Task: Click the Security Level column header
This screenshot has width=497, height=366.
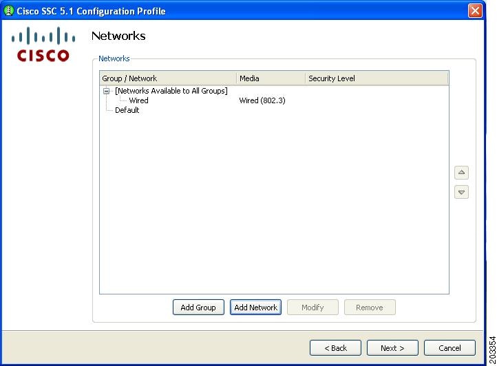Action: point(377,78)
